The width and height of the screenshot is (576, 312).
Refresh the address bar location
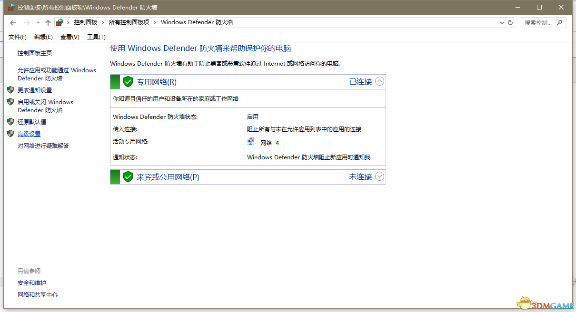[x=510, y=22]
